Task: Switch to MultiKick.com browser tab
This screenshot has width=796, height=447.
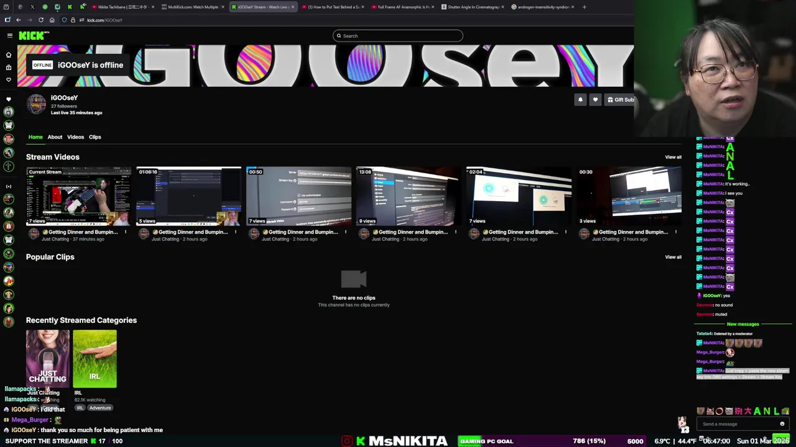Action: tap(193, 7)
